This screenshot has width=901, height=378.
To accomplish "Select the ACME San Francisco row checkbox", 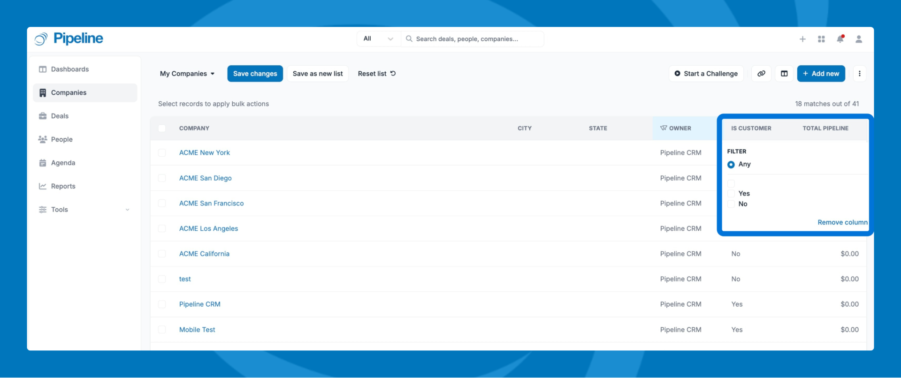I will [x=162, y=204].
